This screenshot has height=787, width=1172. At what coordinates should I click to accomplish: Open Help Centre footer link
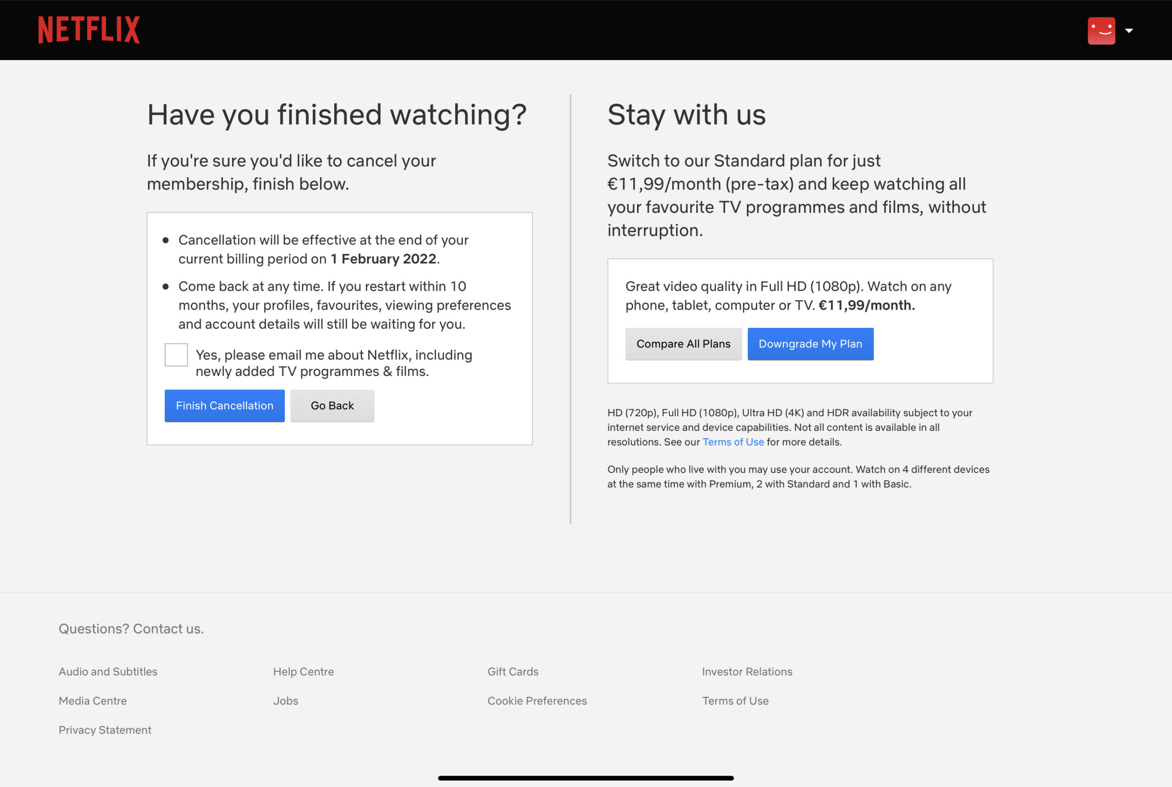(303, 672)
